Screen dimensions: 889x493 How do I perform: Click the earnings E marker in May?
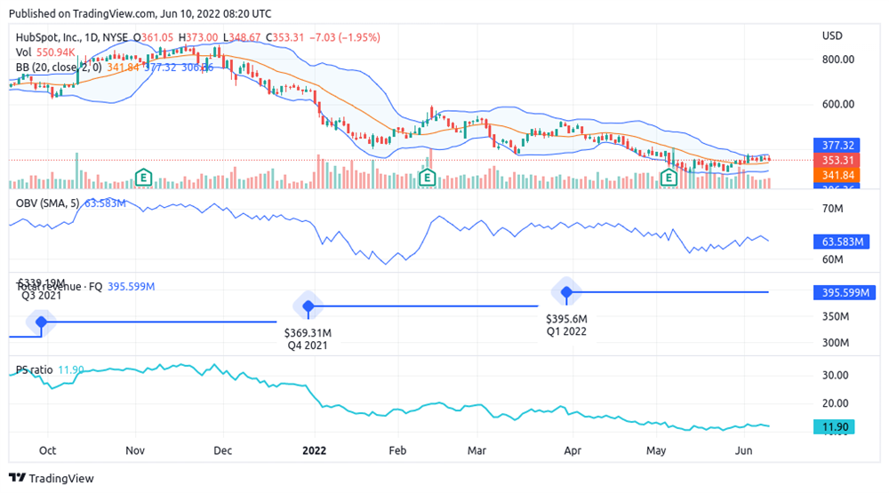671,179
